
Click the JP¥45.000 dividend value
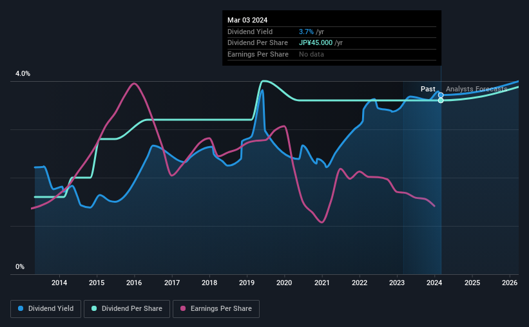[316, 43]
